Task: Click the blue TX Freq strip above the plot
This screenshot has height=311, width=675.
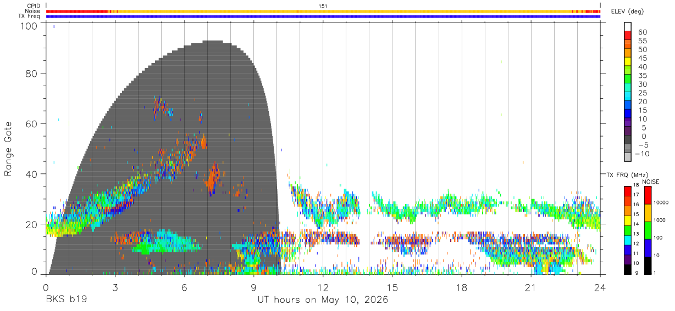Action: [323, 16]
